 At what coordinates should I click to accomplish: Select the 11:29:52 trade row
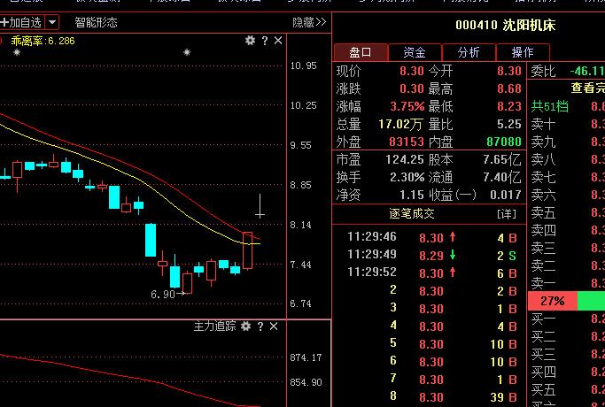(x=429, y=273)
